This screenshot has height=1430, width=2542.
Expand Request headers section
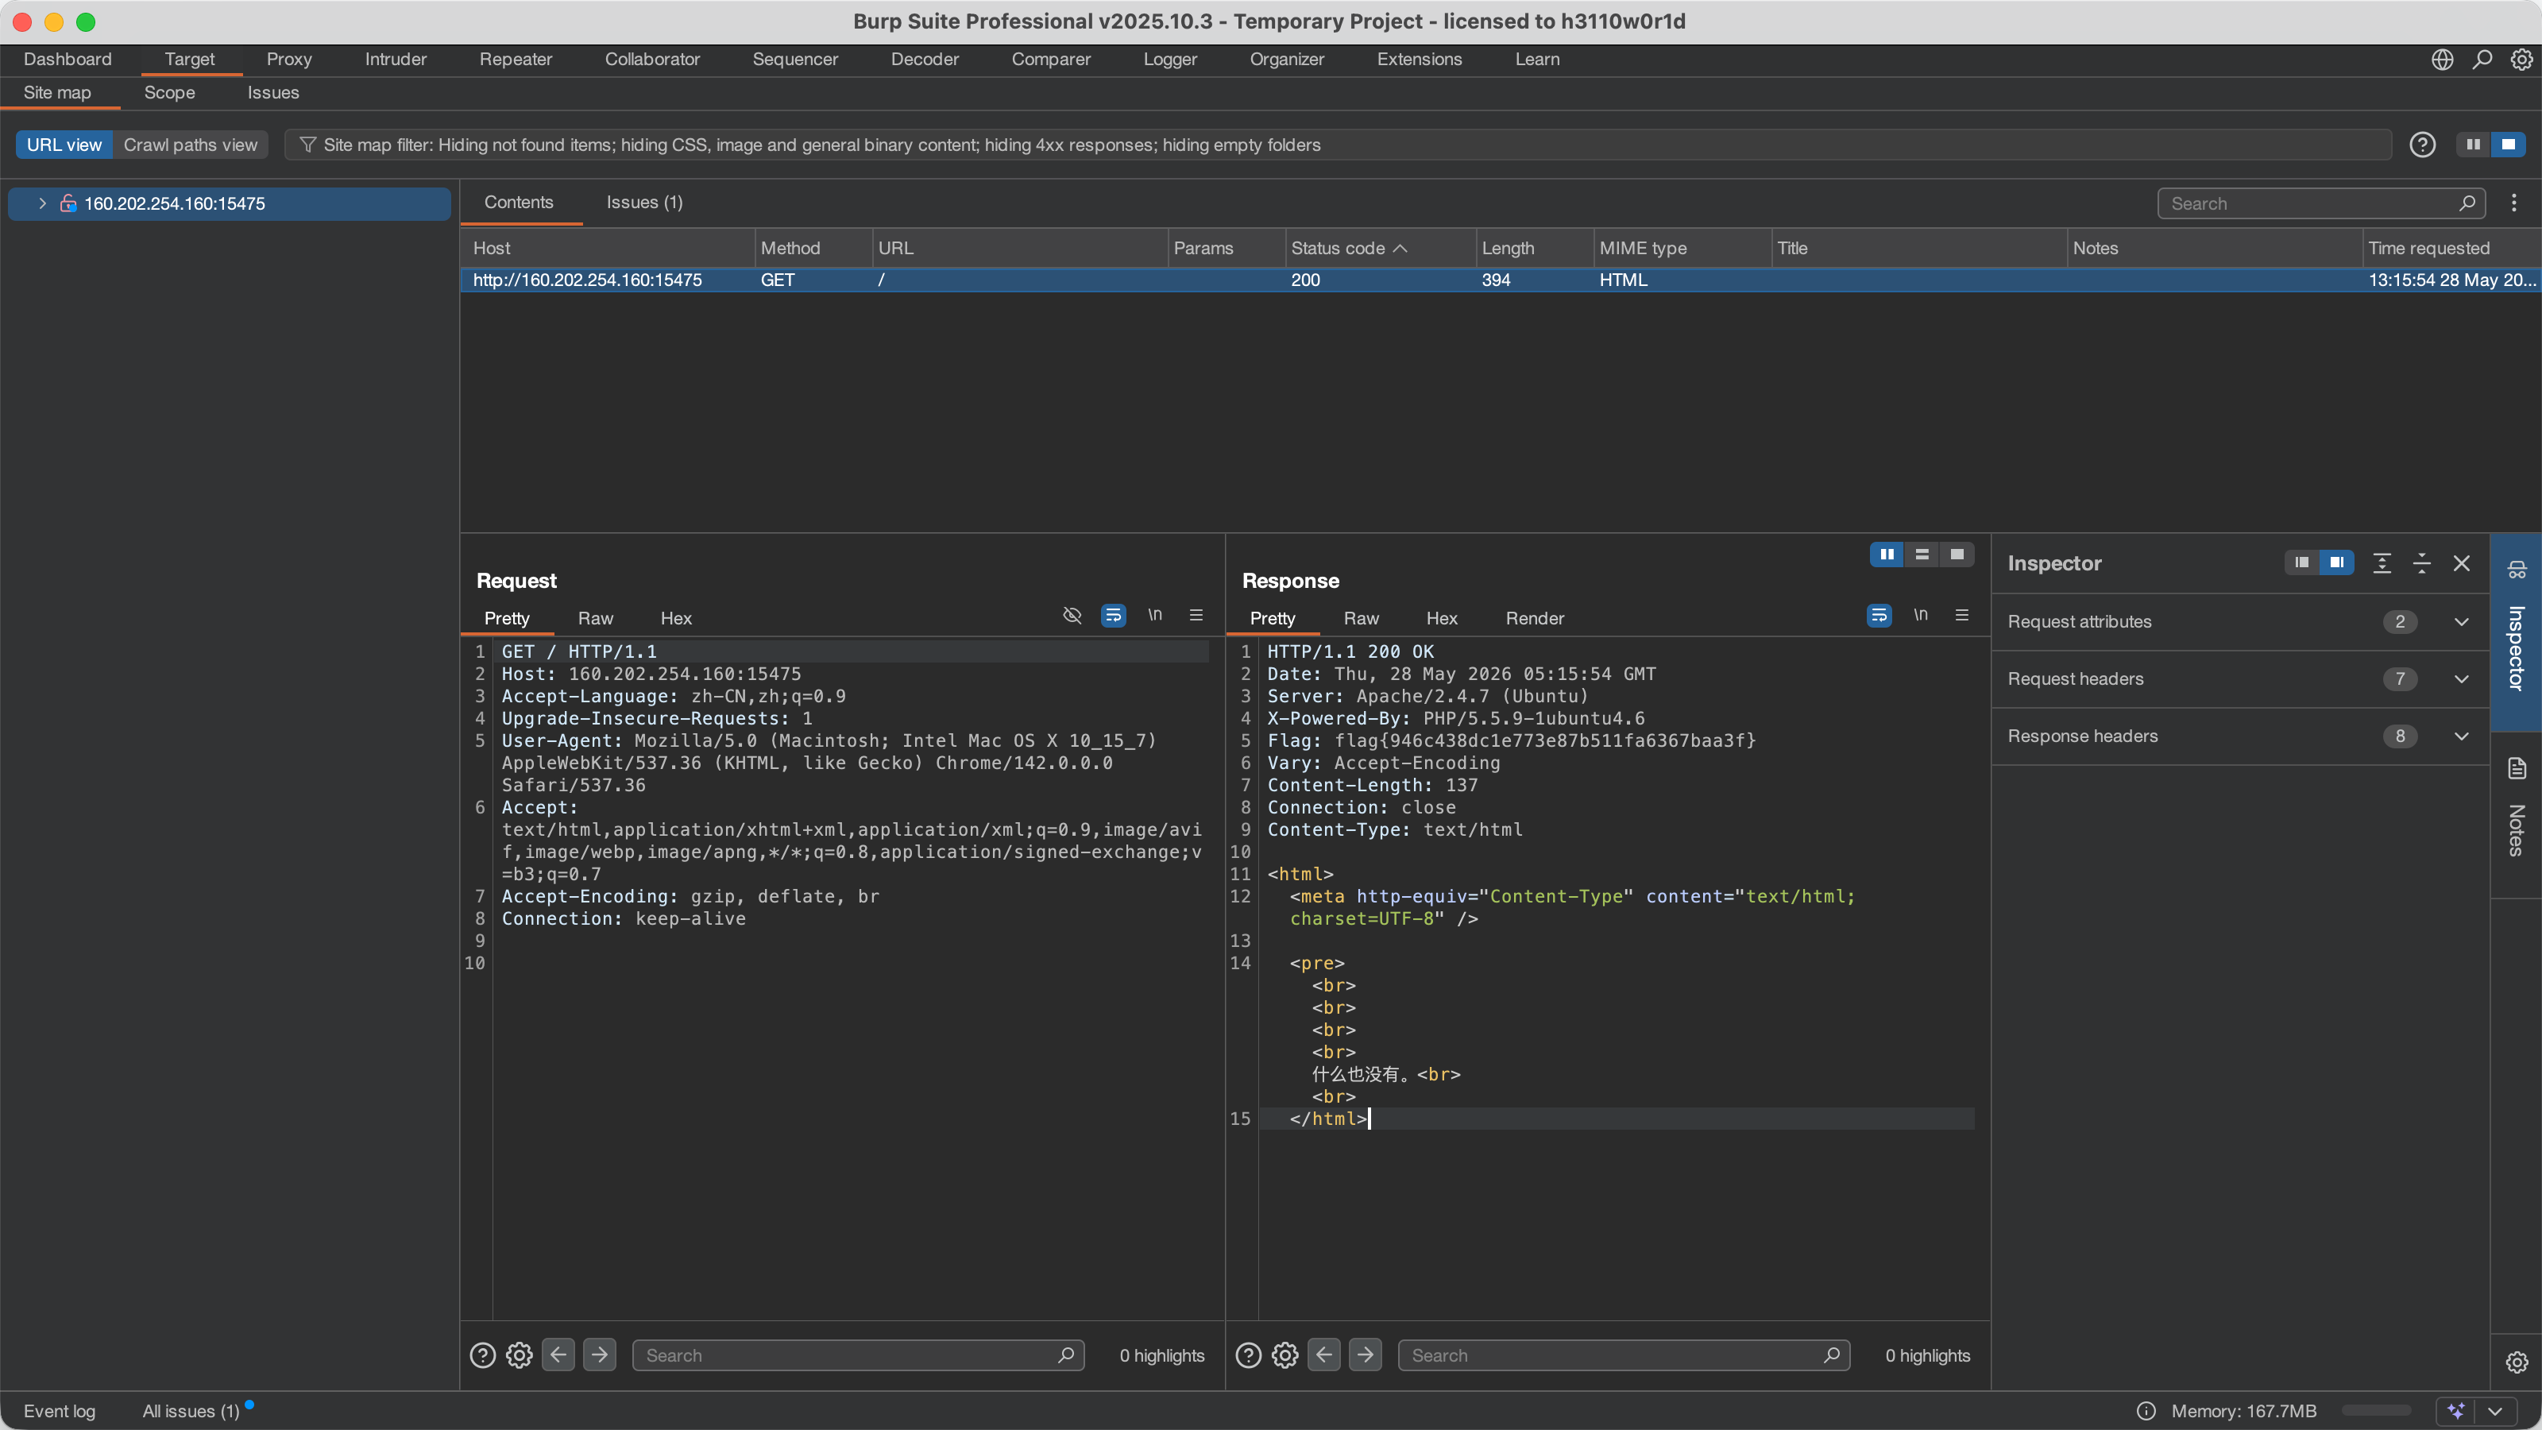coord(2461,679)
